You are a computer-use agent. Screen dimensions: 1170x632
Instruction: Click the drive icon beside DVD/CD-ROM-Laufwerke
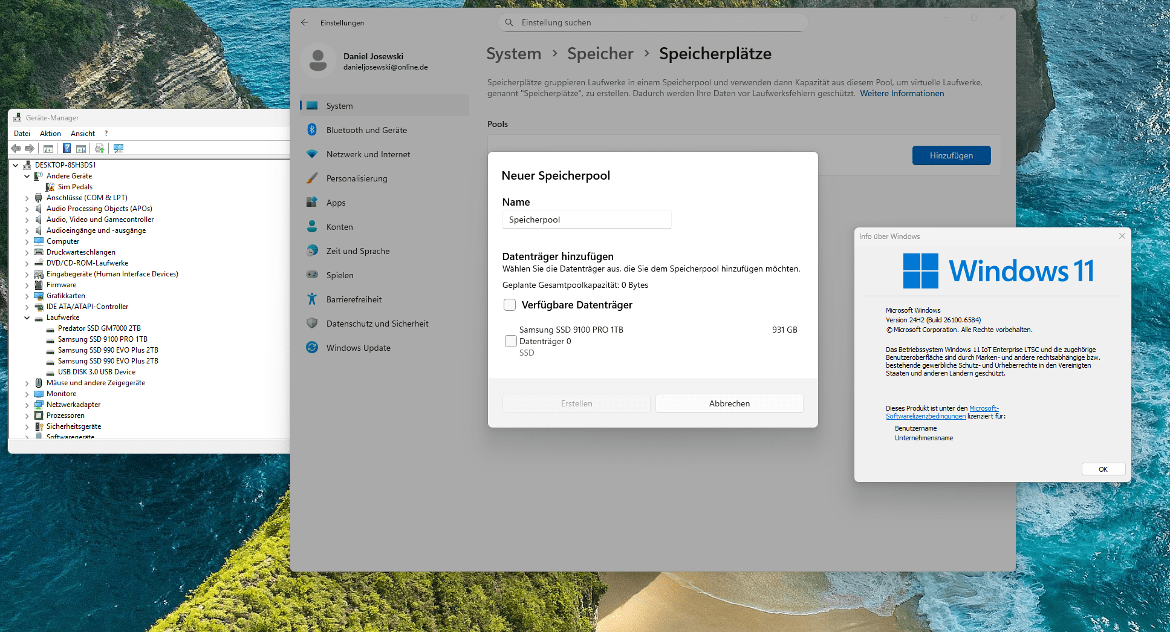(x=39, y=263)
